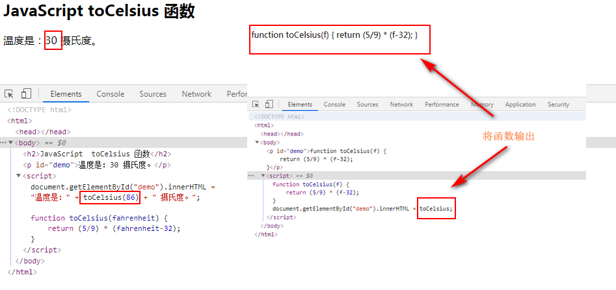Viewport: 616px width, 290px height.
Task: Open Network tab in left DevTools
Action: [196, 94]
